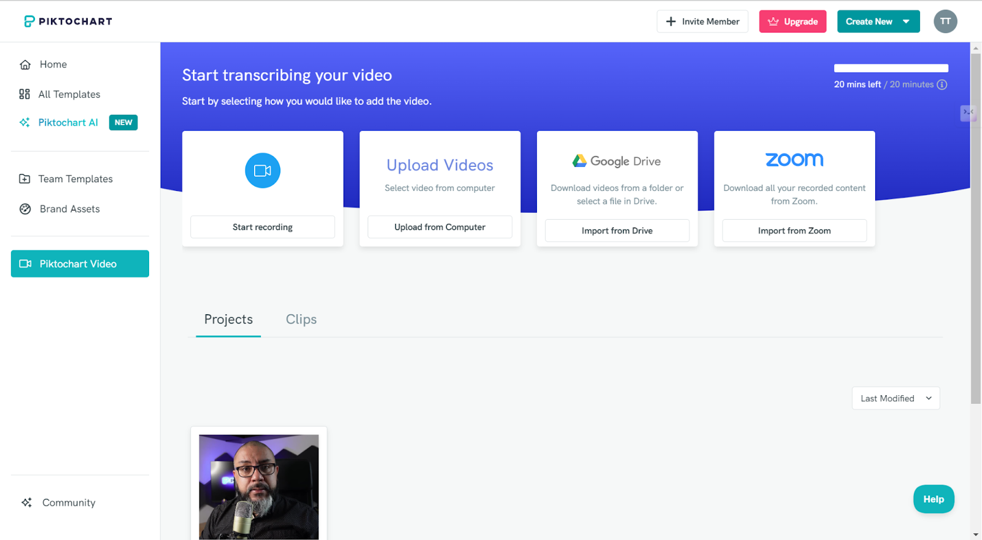Click Import from Zoom button

tap(795, 231)
